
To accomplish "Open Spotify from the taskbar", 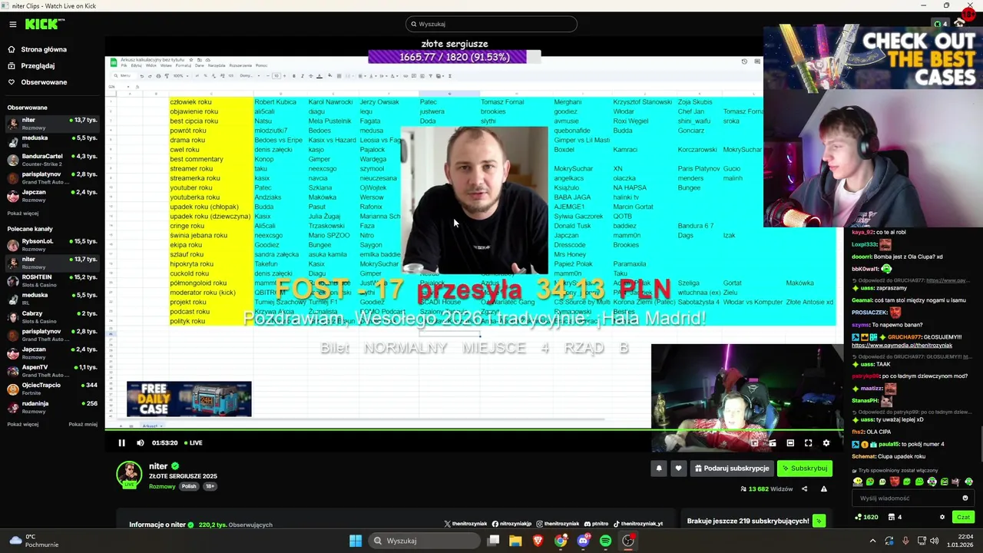I will tap(605, 541).
